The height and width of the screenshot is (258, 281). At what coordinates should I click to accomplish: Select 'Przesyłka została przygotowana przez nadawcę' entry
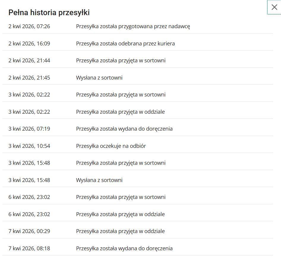click(133, 26)
